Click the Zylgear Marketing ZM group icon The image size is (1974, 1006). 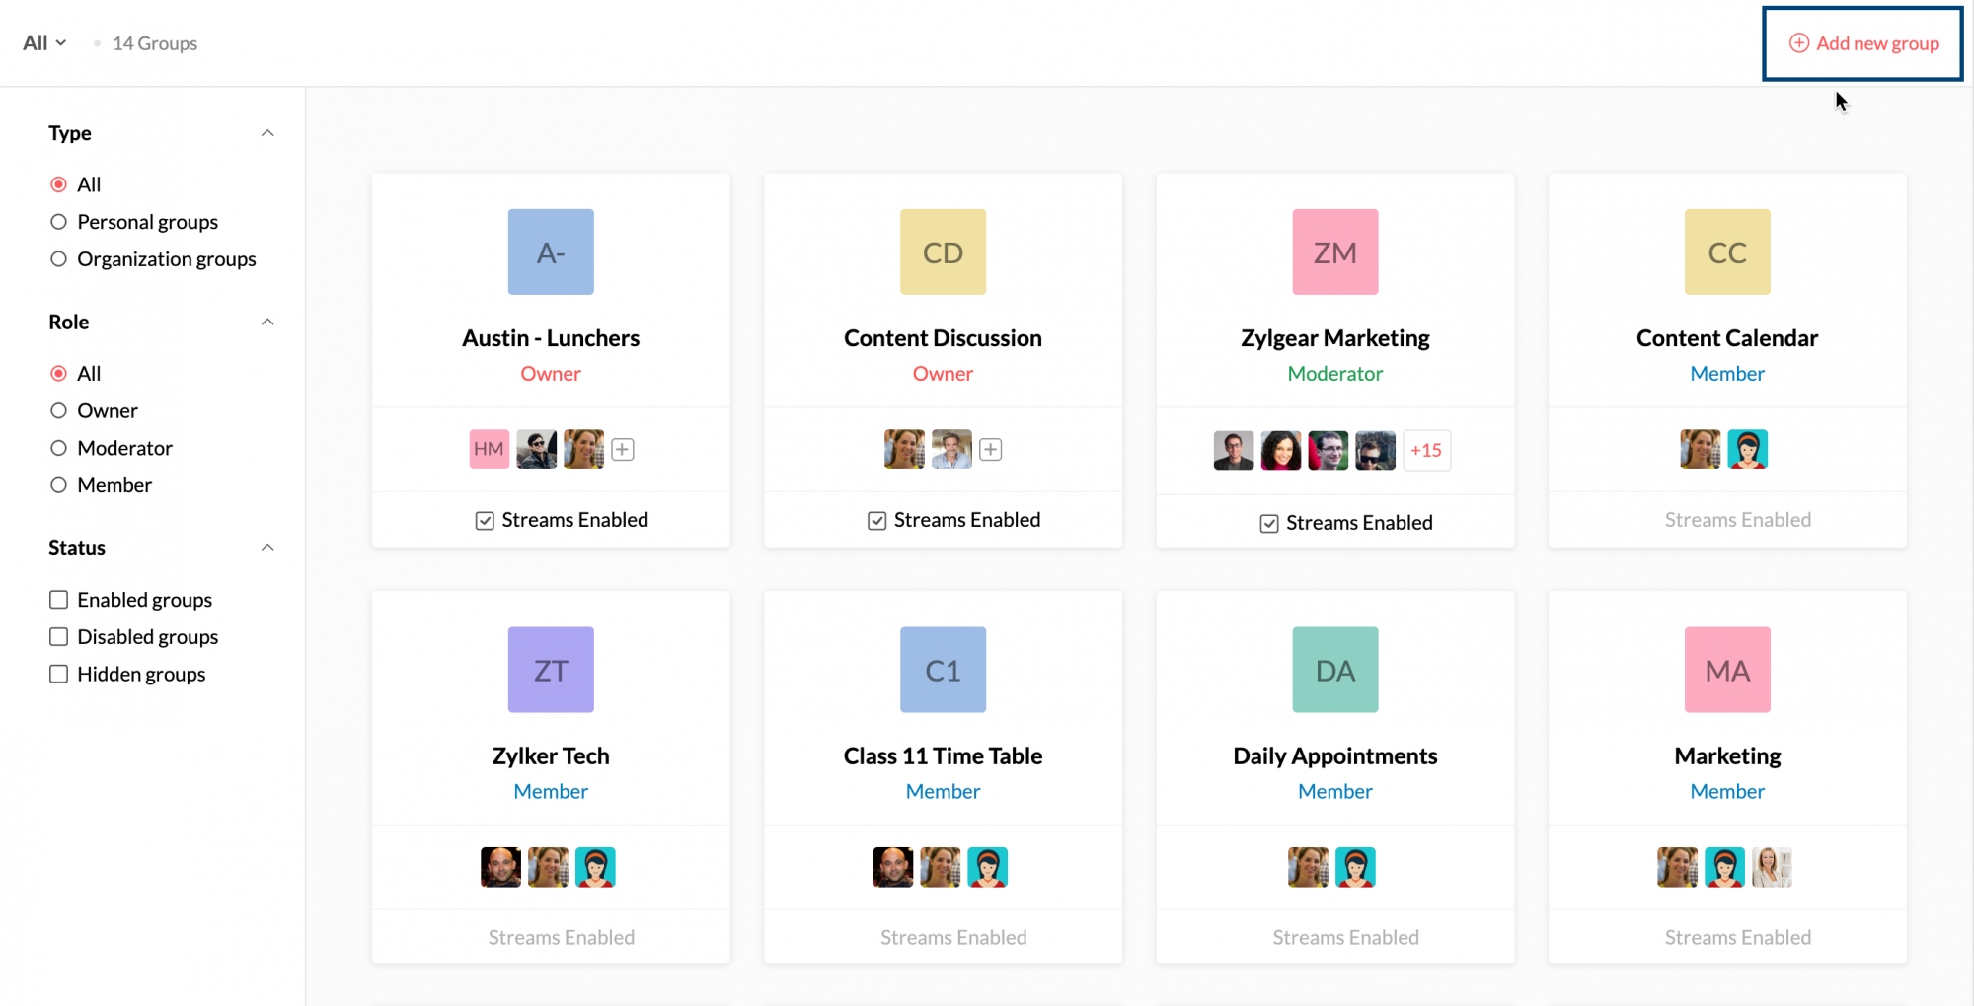point(1334,251)
